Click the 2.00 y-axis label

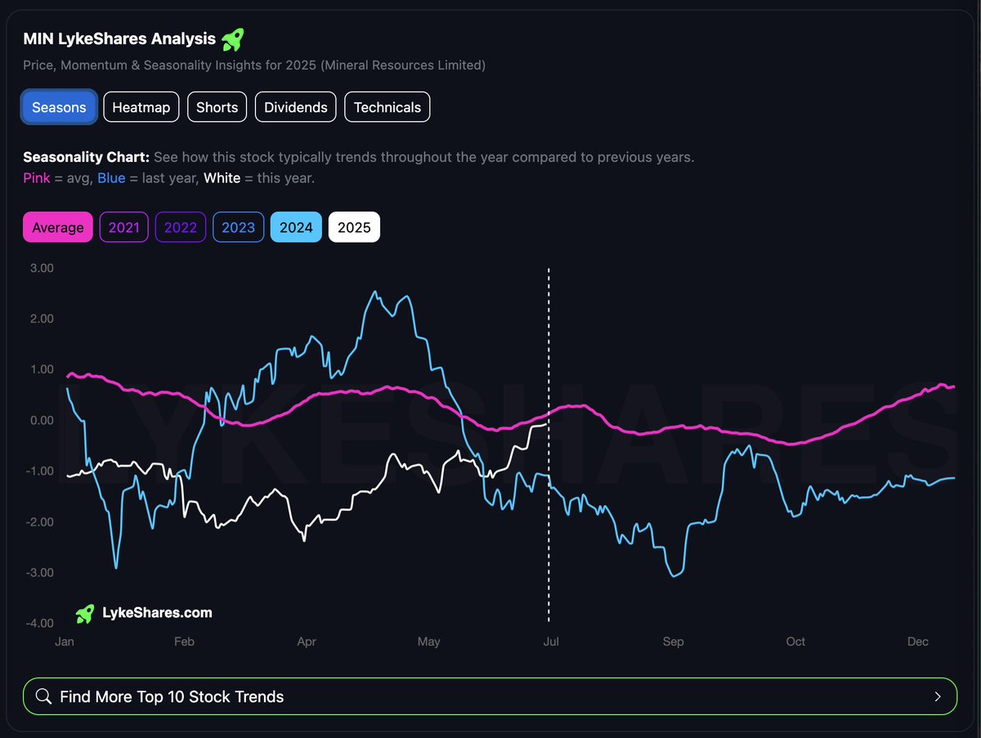42,319
